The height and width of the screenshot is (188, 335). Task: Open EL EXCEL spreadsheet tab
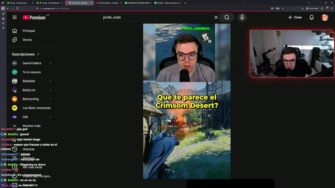(x=167, y=3)
